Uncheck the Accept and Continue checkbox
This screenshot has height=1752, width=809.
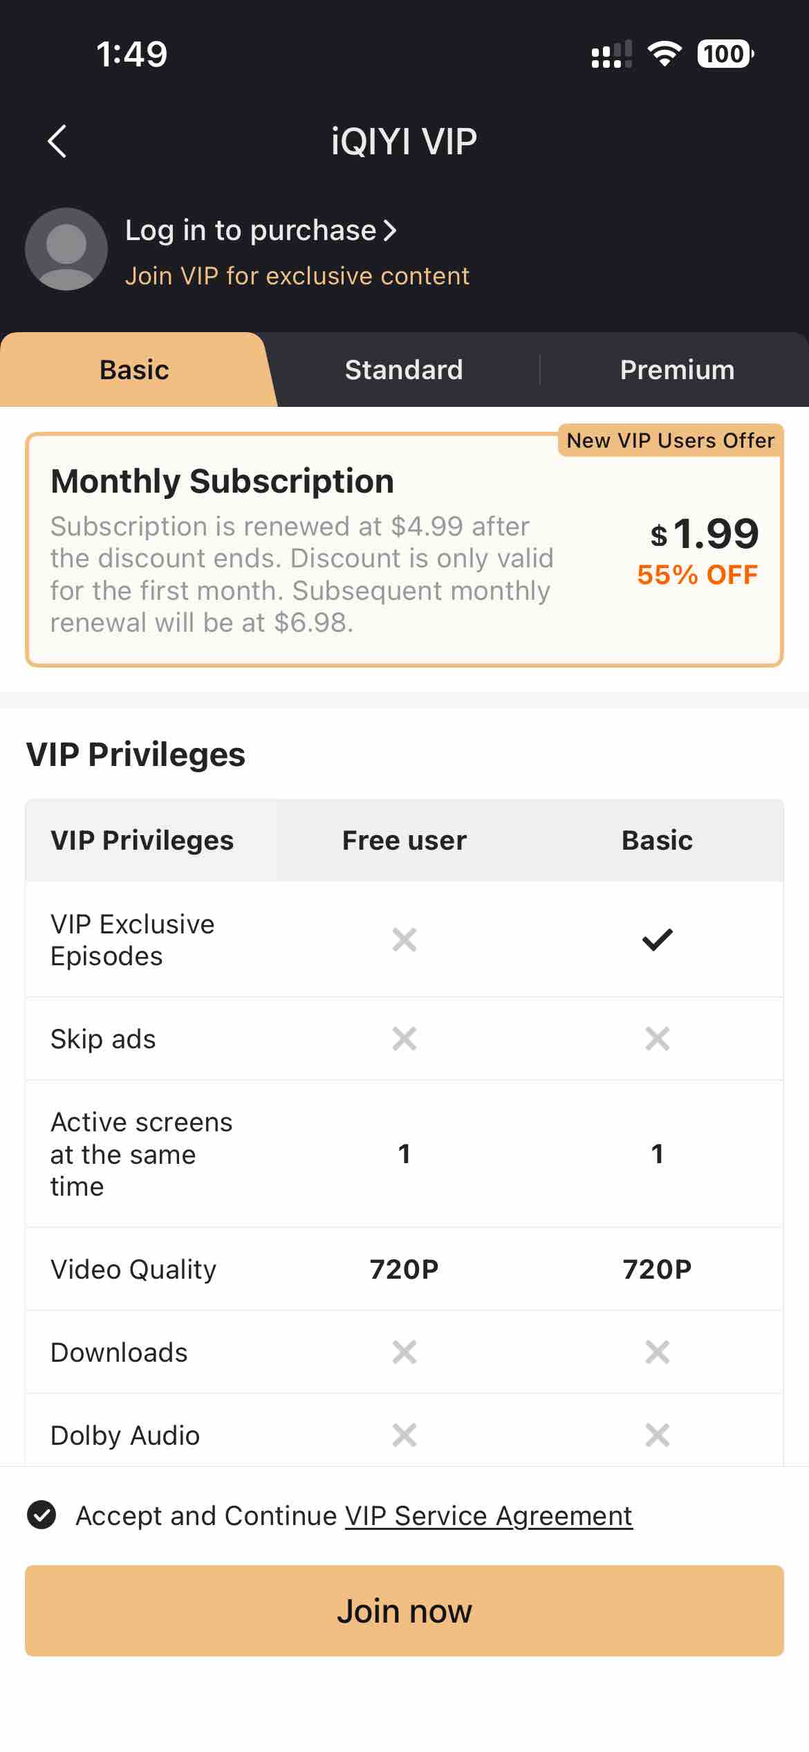coord(41,1515)
